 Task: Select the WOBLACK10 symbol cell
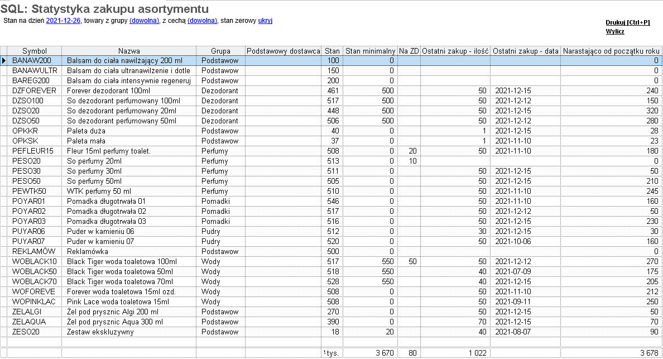pyautogui.click(x=34, y=261)
